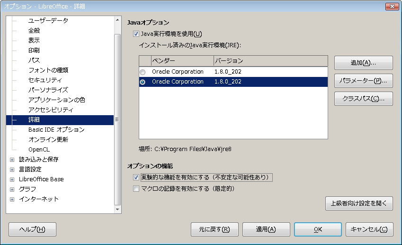This screenshot has width=402, height=245.
Task: Open the 印刷 settings page
Action: pyautogui.click(x=34, y=51)
